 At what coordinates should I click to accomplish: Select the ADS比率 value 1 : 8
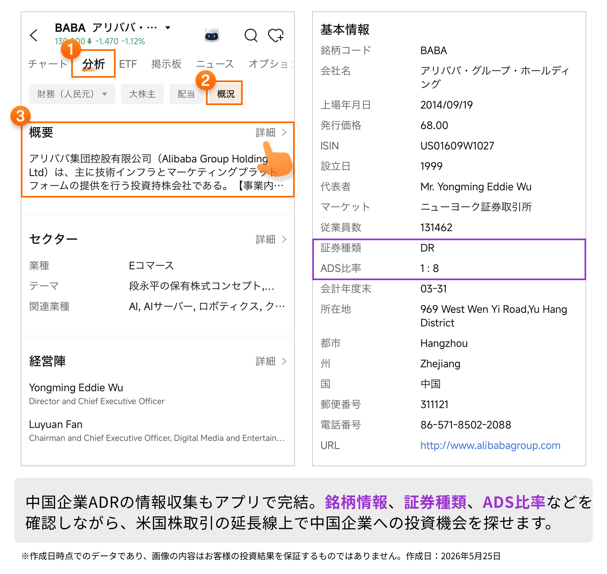430,268
